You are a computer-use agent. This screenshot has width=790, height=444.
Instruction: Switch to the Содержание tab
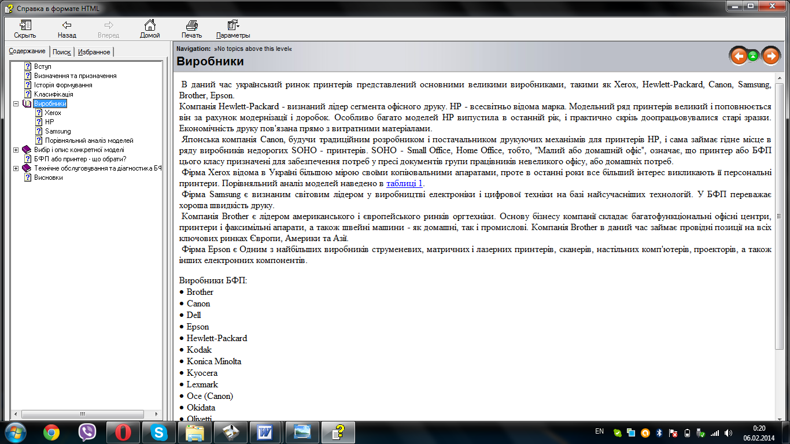[27, 51]
